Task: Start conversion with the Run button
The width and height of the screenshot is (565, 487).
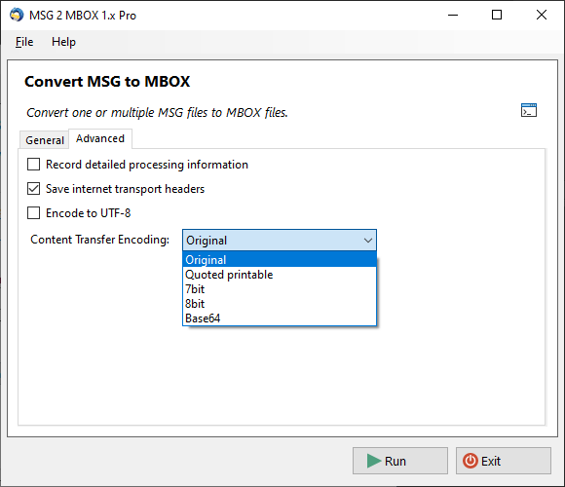Action: pyautogui.click(x=400, y=461)
